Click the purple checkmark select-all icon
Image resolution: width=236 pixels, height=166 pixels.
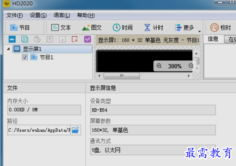[87, 40]
